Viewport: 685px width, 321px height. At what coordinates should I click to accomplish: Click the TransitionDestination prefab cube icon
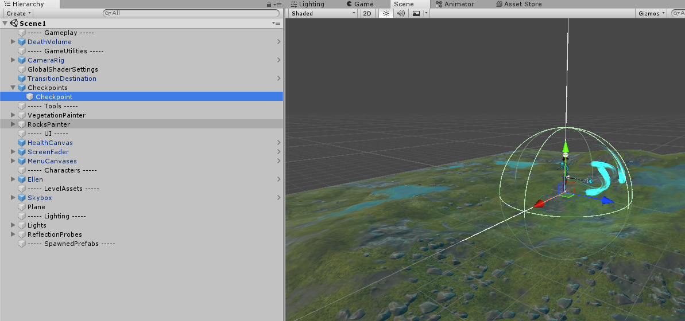22,79
